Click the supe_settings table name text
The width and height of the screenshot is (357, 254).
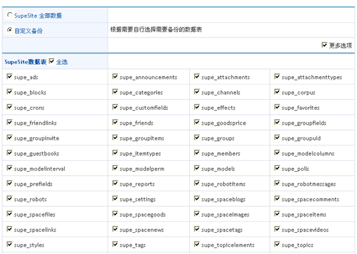click(x=138, y=199)
